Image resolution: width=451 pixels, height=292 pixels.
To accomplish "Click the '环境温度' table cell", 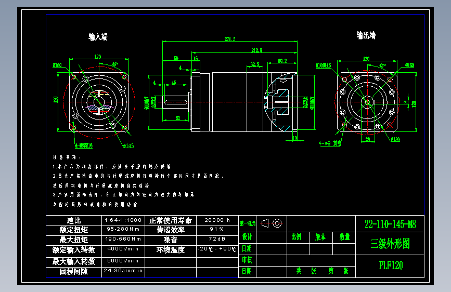I will coord(171,250).
